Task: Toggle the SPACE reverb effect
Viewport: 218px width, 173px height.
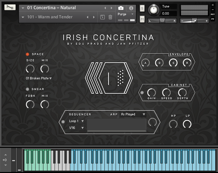Action: [27, 54]
